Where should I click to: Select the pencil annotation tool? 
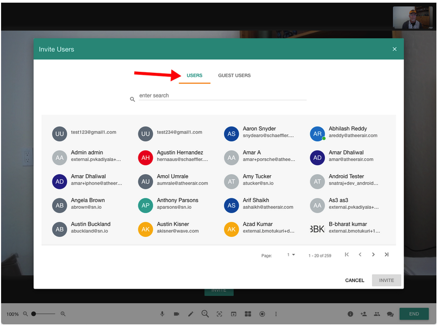pos(191,314)
